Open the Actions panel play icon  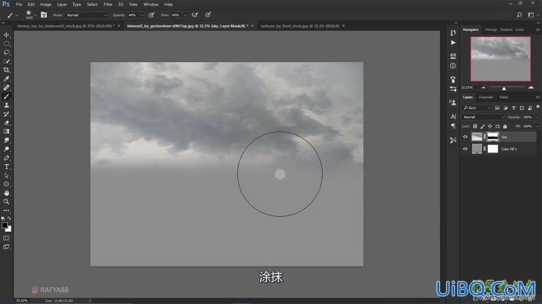point(453,43)
